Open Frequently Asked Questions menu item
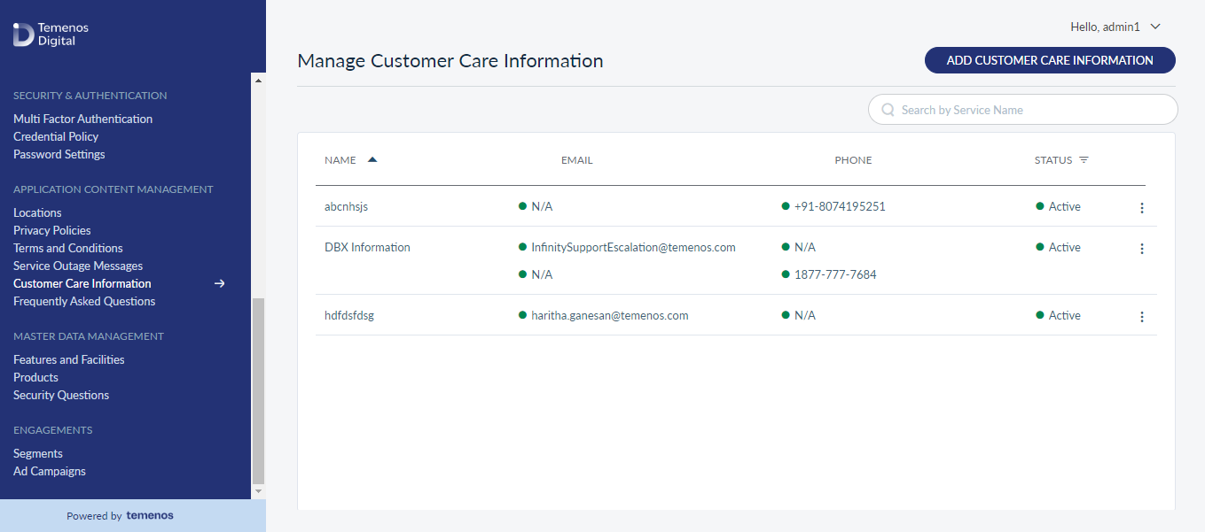 (x=84, y=301)
